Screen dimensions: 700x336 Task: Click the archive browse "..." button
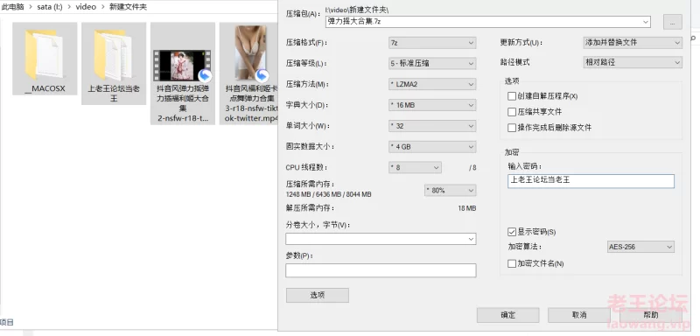672,22
